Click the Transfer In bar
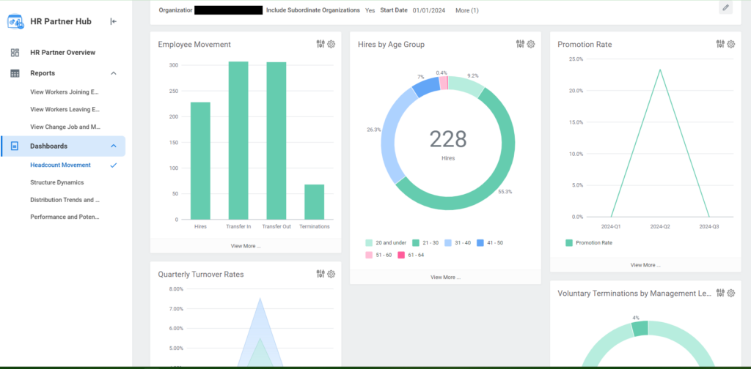The height and width of the screenshot is (369, 751). coord(238,141)
